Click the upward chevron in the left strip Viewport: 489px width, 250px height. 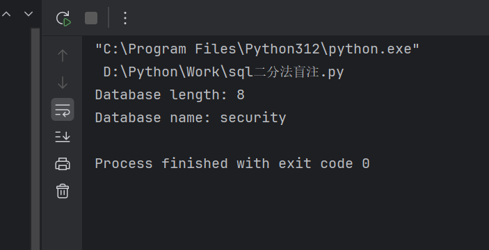point(6,14)
